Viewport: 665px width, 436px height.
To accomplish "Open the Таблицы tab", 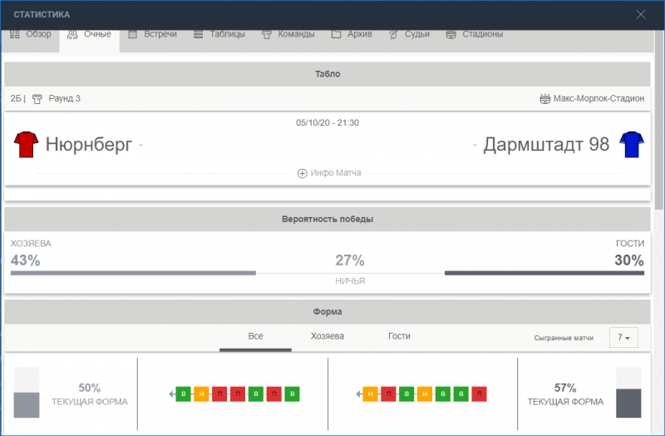I will pos(219,34).
